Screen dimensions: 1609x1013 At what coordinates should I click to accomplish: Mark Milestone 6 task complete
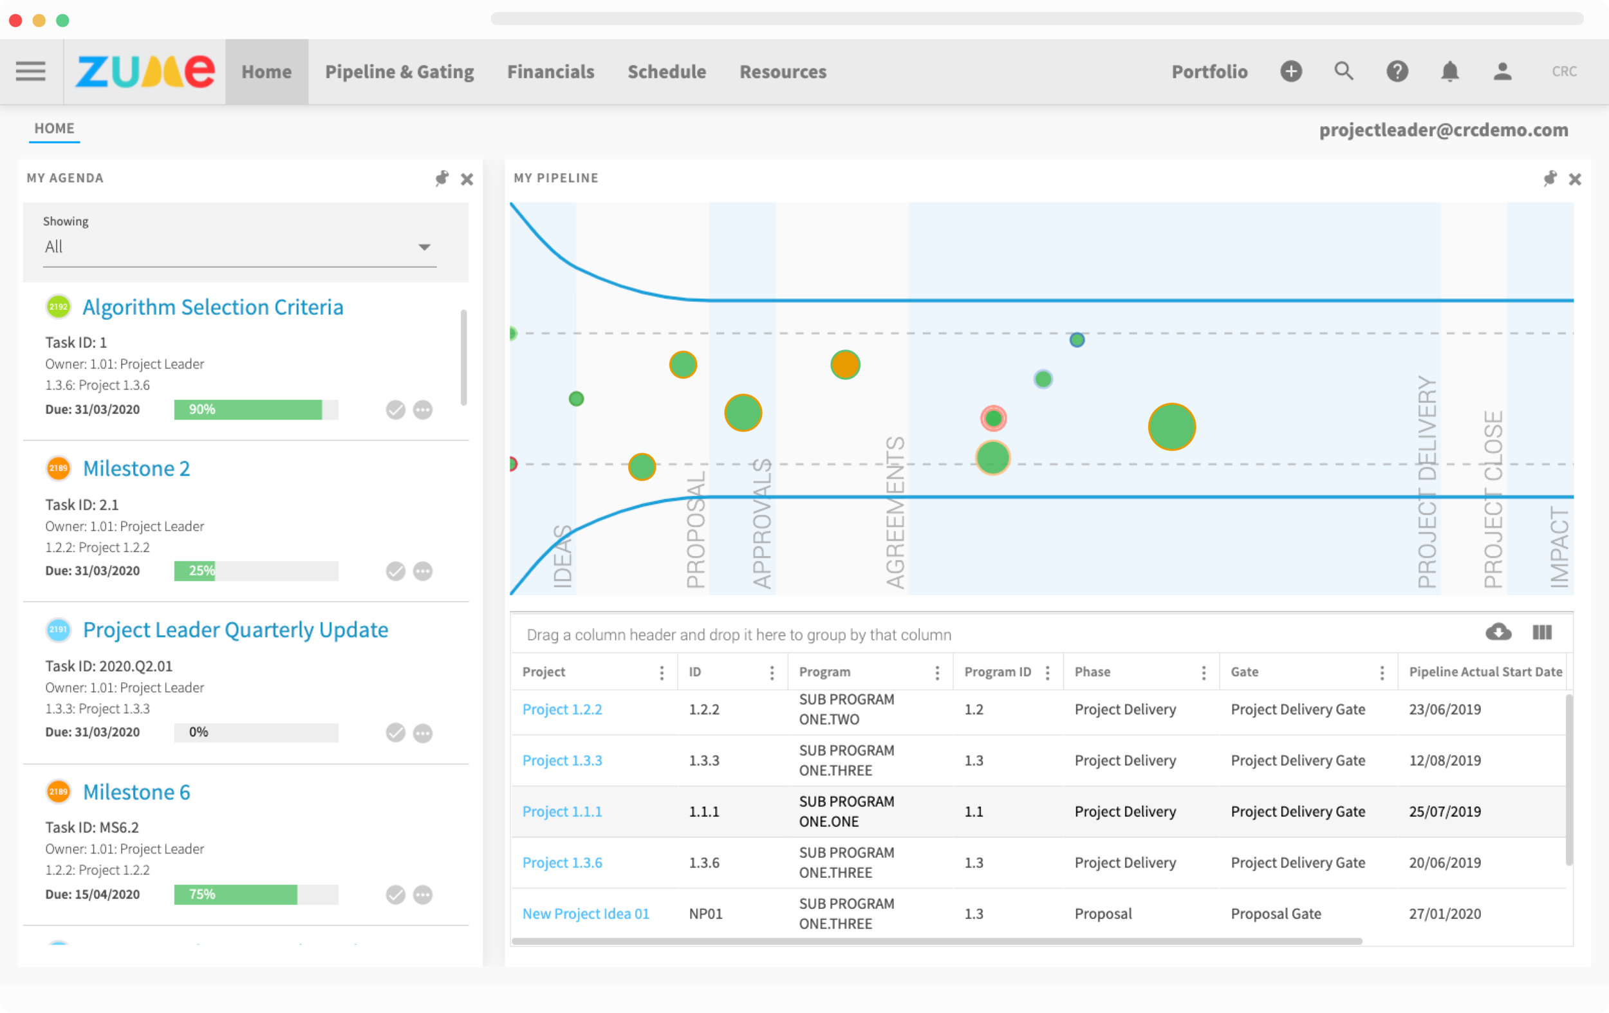pyautogui.click(x=396, y=895)
